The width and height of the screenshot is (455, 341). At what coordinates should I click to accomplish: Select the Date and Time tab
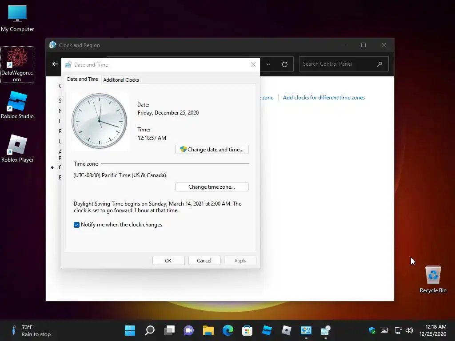(x=82, y=79)
